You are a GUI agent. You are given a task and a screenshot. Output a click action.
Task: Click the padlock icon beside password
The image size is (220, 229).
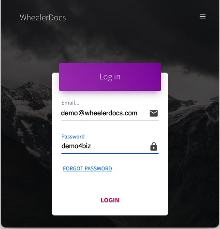click(154, 147)
